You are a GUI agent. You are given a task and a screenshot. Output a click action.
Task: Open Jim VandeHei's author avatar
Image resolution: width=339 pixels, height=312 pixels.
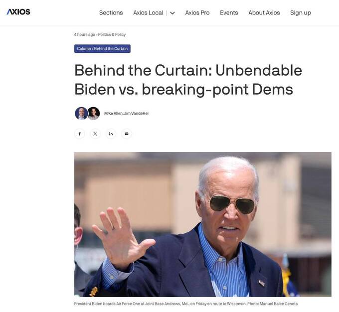click(x=94, y=113)
